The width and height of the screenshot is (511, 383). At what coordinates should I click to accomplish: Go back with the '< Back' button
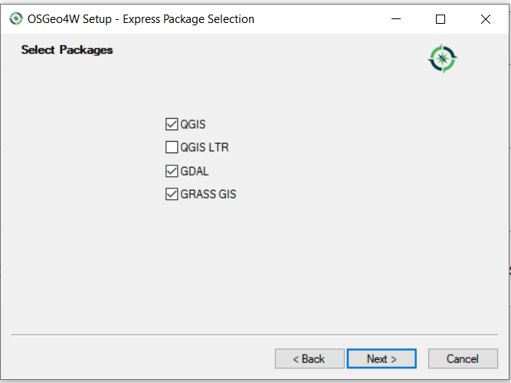(x=310, y=358)
